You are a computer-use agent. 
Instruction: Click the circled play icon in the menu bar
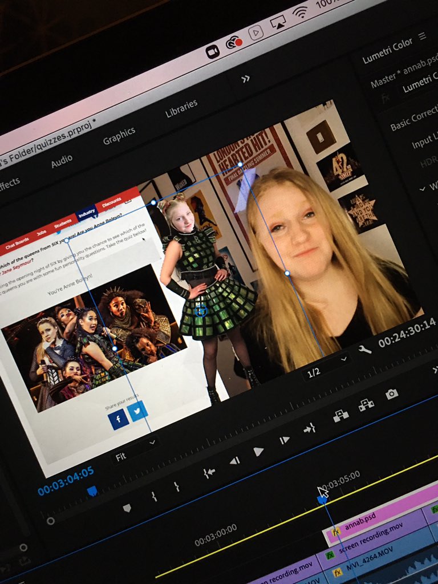(255, 33)
